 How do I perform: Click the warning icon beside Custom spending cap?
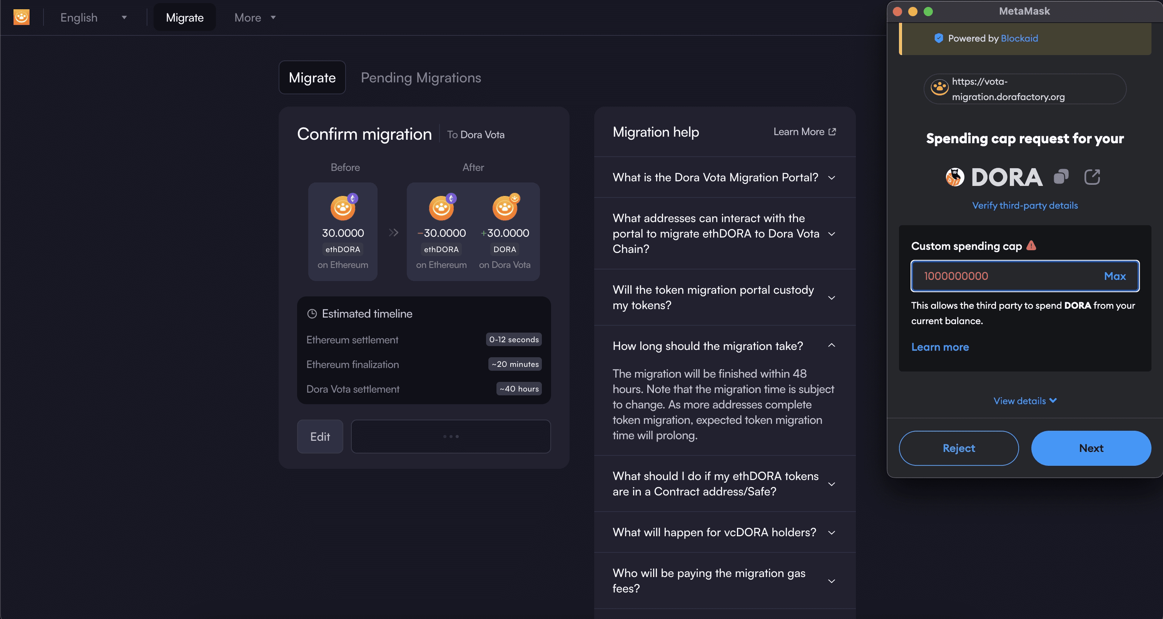point(1031,245)
